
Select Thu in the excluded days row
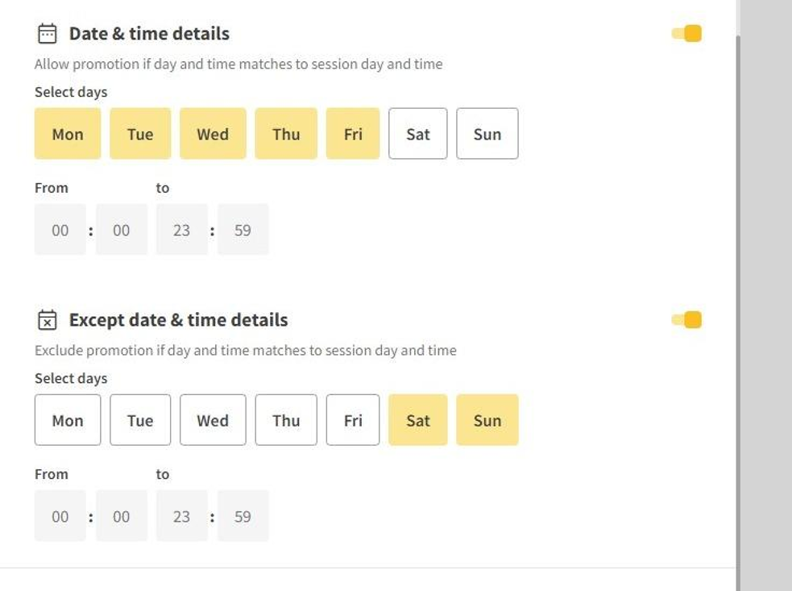pyautogui.click(x=286, y=420)
